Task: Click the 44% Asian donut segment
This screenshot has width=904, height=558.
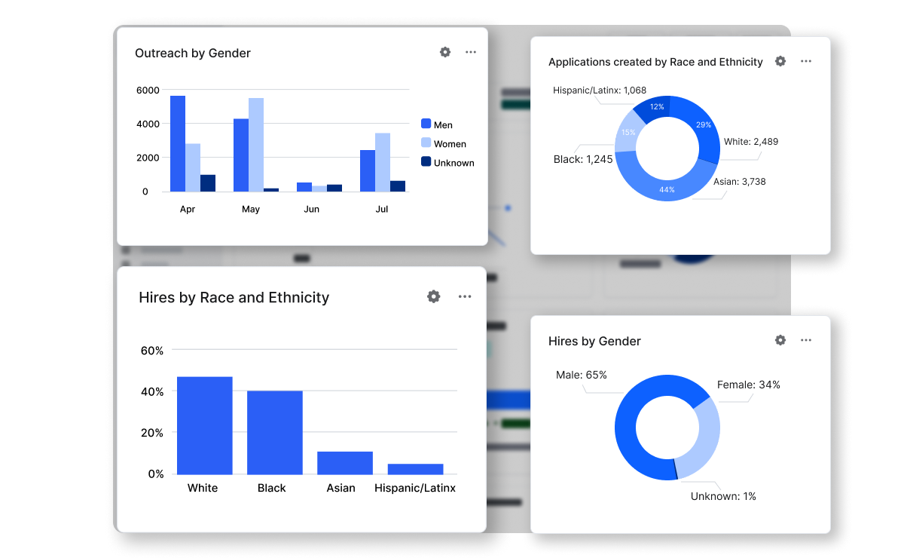Action: [x=667, y=189]
